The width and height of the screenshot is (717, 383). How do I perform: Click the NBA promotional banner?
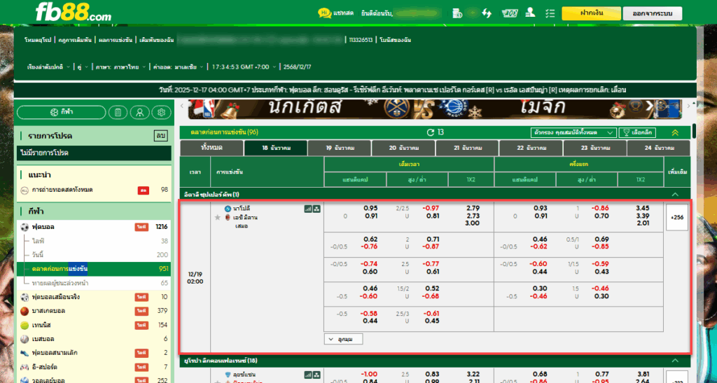tap(436, 109)
